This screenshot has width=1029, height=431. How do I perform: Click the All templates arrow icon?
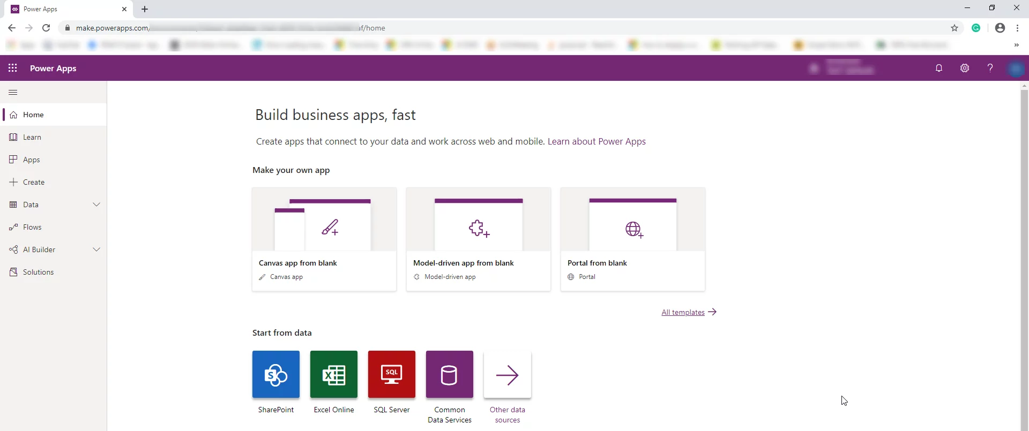tap(712, 312)
